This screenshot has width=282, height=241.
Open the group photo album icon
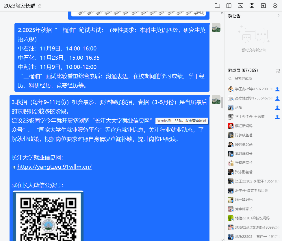tap(240, 5)
